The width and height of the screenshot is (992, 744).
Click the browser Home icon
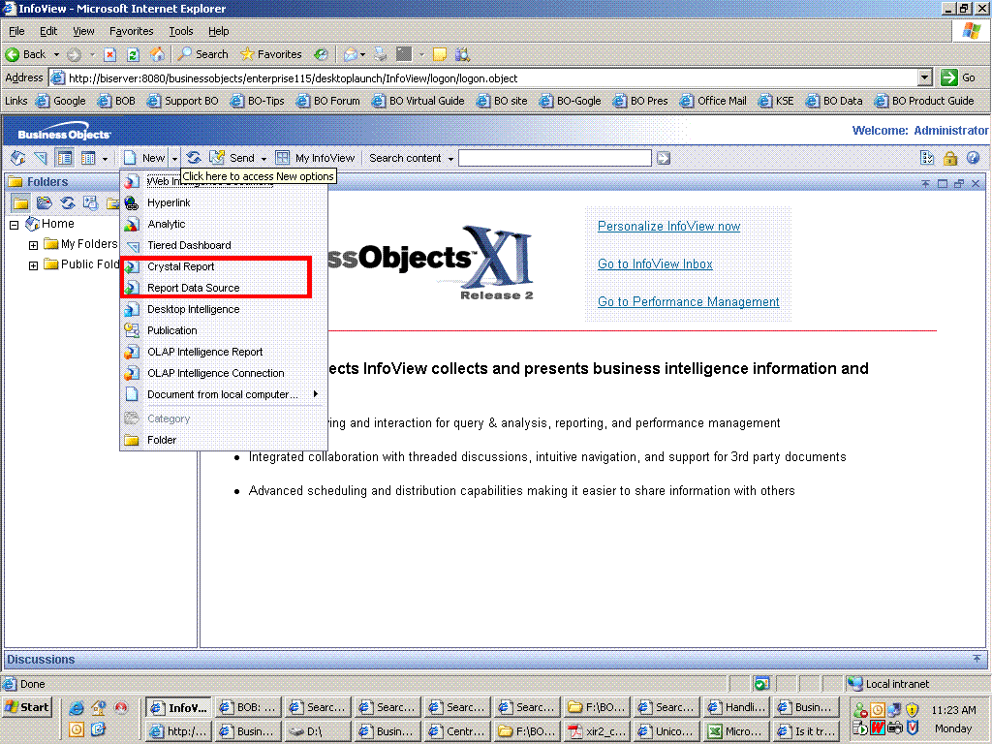tap(157, 54)
